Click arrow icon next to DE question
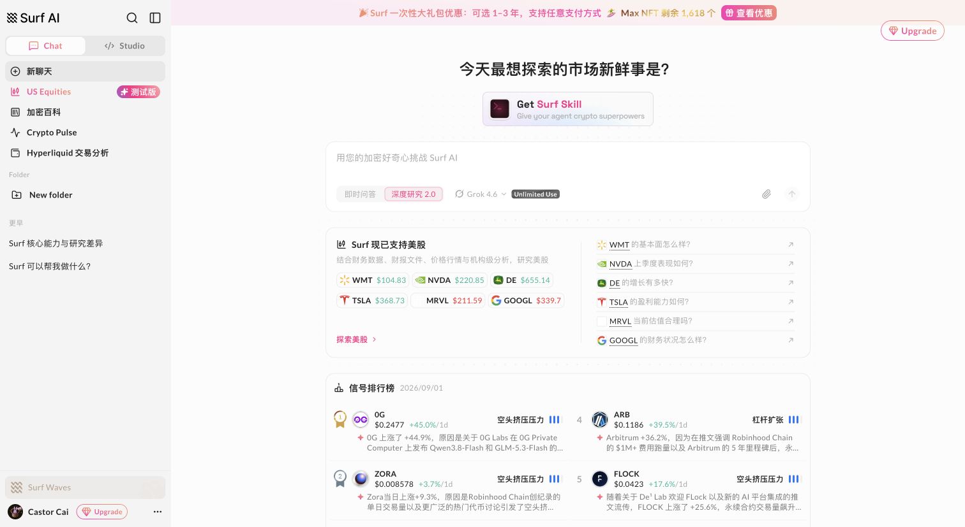Viewport: 965px width, 527px height. pyautogui.click(x=791, y=283)
